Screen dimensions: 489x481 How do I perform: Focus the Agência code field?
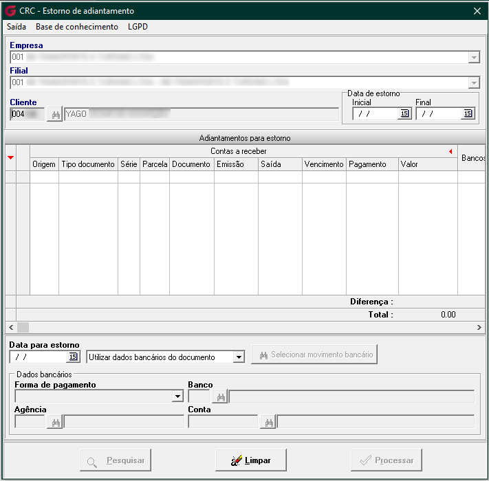pos(30,423)
